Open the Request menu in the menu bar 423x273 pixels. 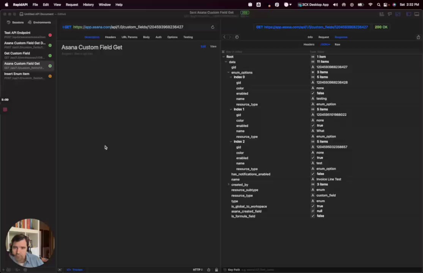[x=72, y=5]
